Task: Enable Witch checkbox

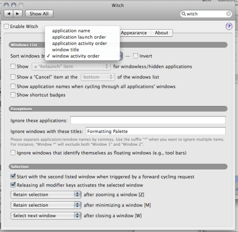Action: point(6,26)
